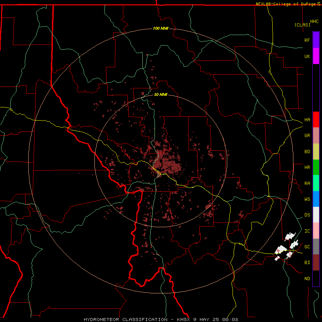This screenshot has width=322, height=322.
Task: Click the DS white legend swatch
Action: [316, 215]
